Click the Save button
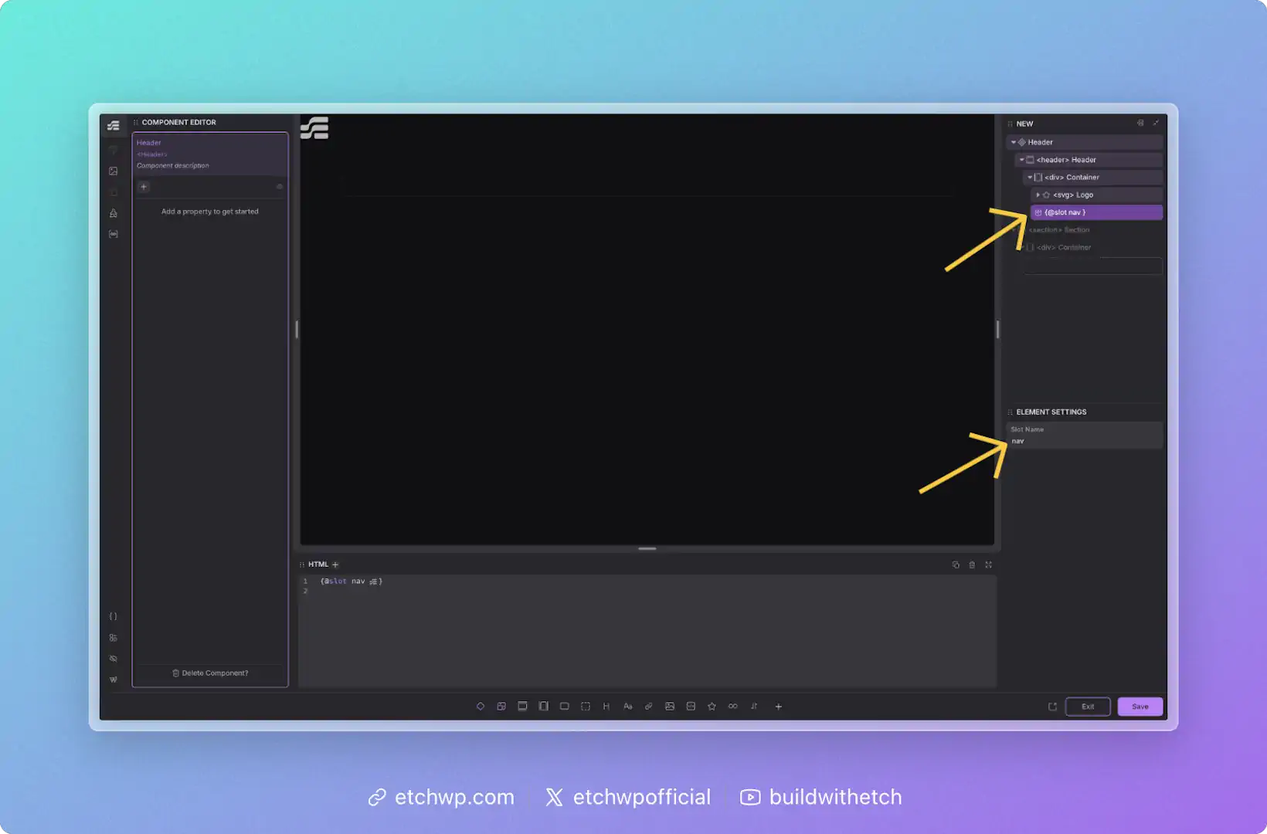This screenshot has width=1267, height=834. pyautogui.click(x=1140, y=707)
